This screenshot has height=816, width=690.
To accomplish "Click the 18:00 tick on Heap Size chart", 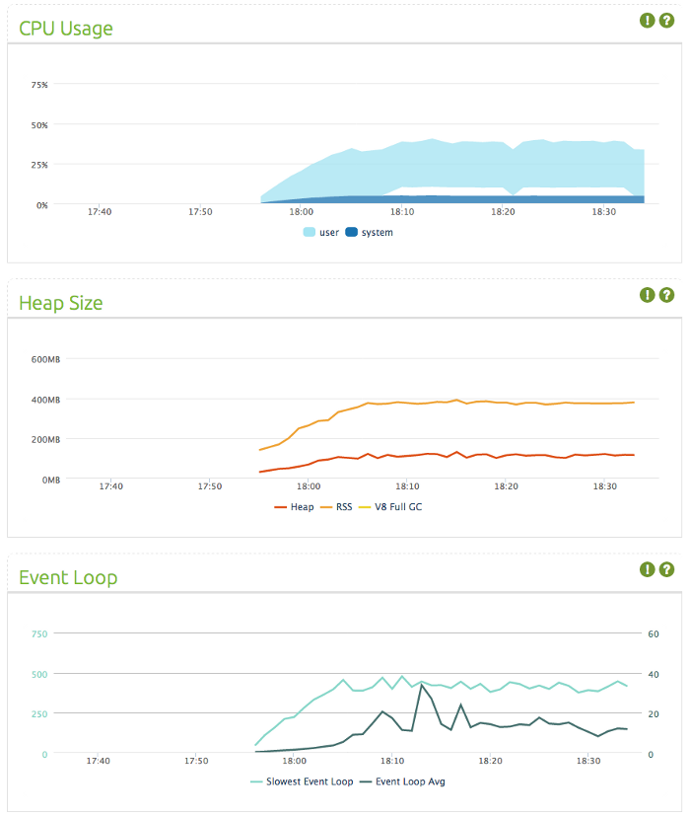I will [309, 486].
